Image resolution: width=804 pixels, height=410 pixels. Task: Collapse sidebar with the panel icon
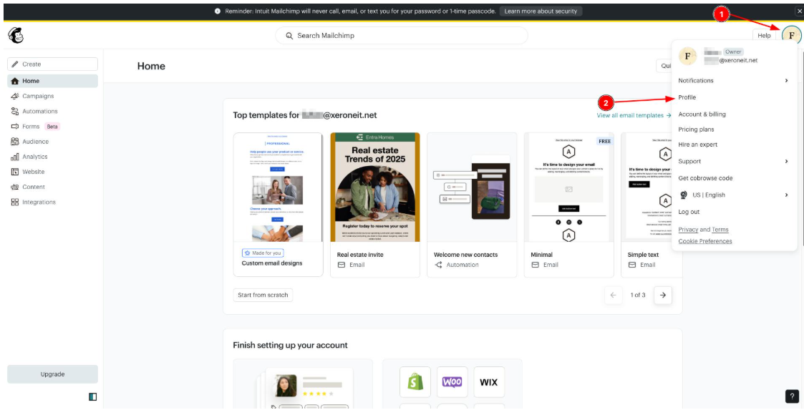tap(93, 396)
